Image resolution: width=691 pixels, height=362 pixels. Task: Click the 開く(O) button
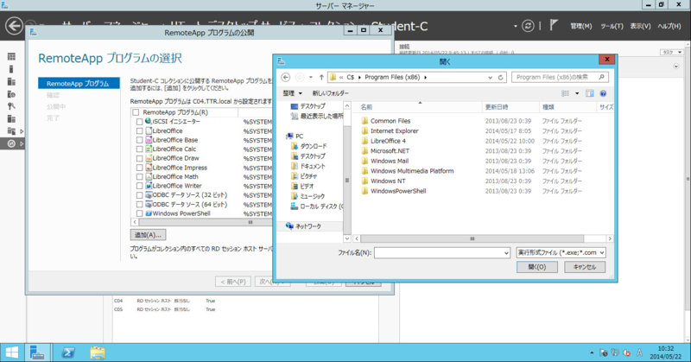[536, 267]
